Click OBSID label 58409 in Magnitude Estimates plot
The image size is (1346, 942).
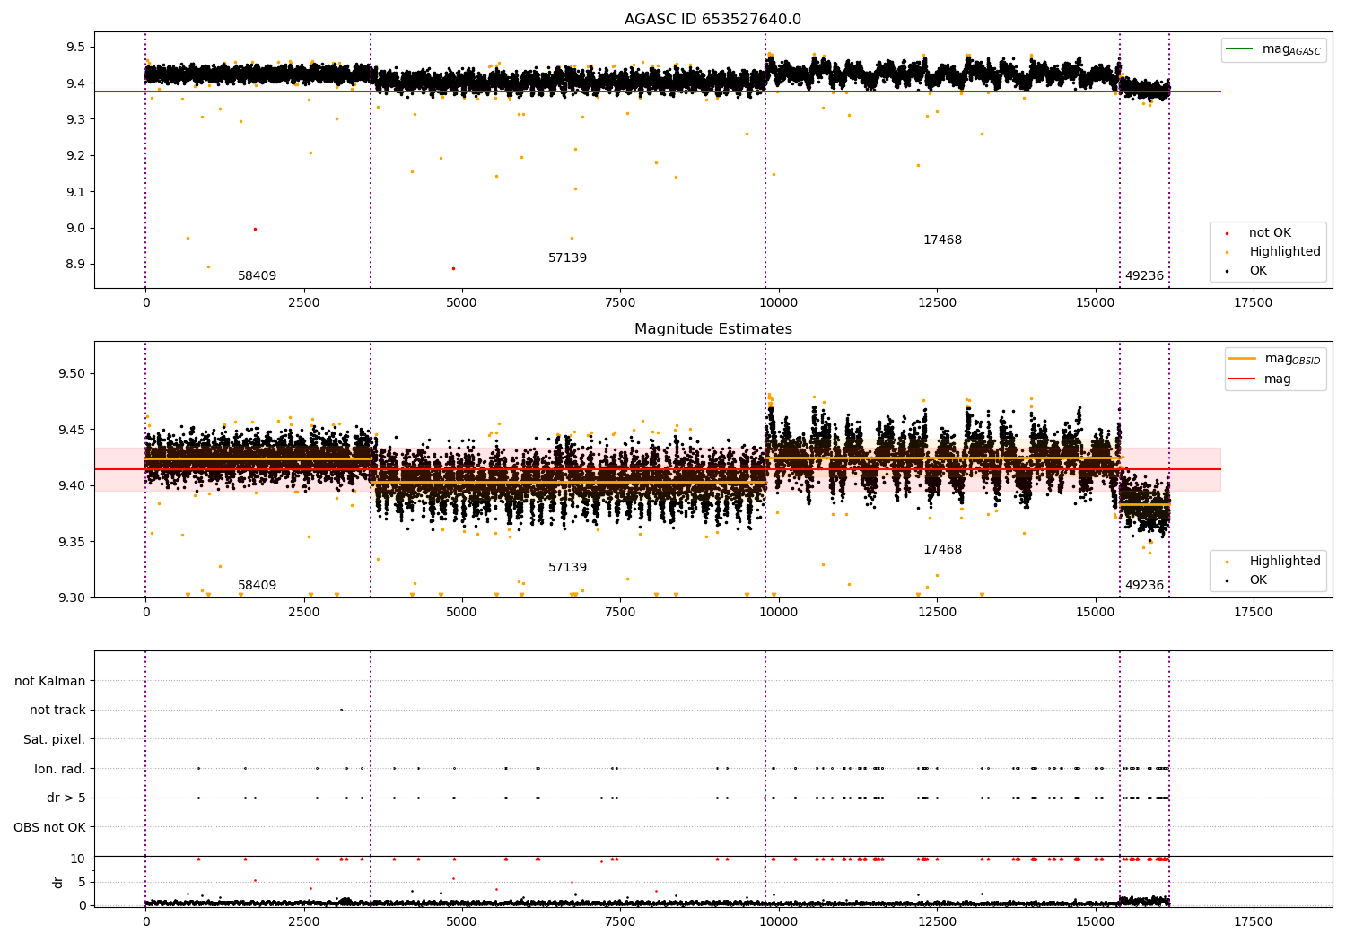(257, 586)
